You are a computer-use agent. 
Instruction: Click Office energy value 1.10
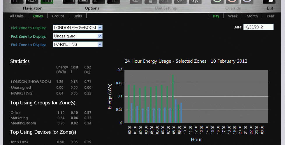pyautogui.click(x=61, y=113)
